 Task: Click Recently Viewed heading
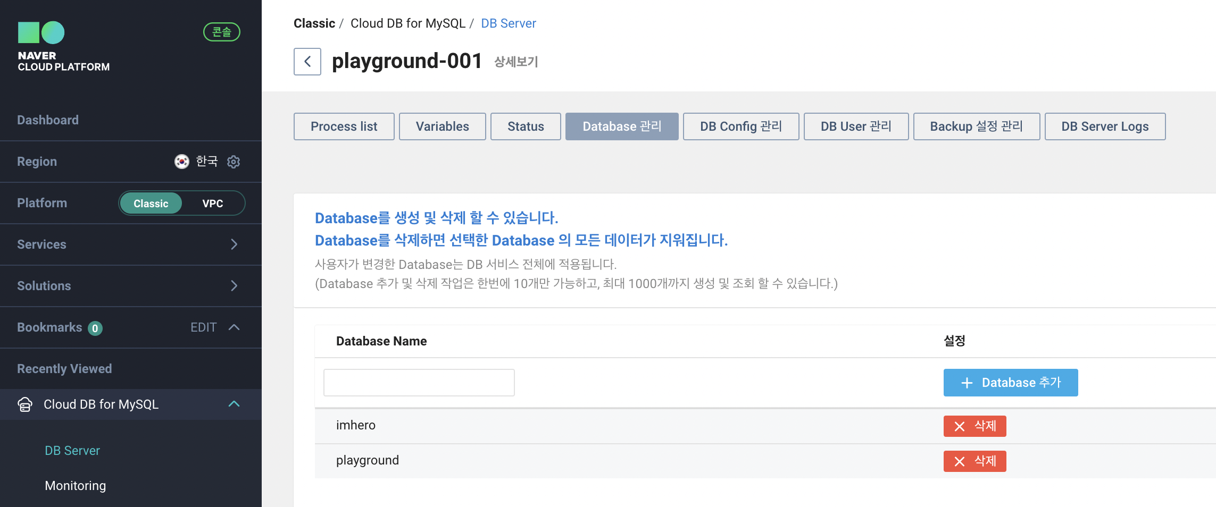(64, 369)
